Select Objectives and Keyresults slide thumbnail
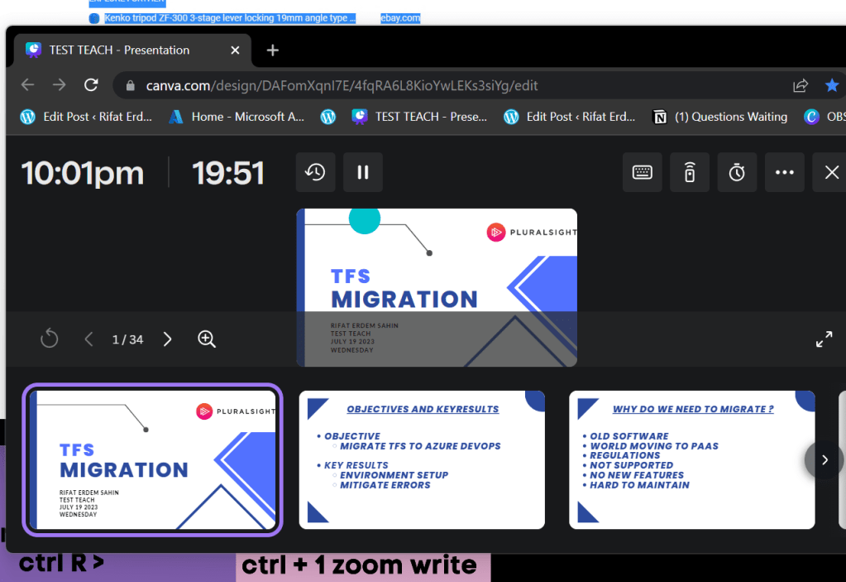The image size is (846, 582). click(422, 460)
